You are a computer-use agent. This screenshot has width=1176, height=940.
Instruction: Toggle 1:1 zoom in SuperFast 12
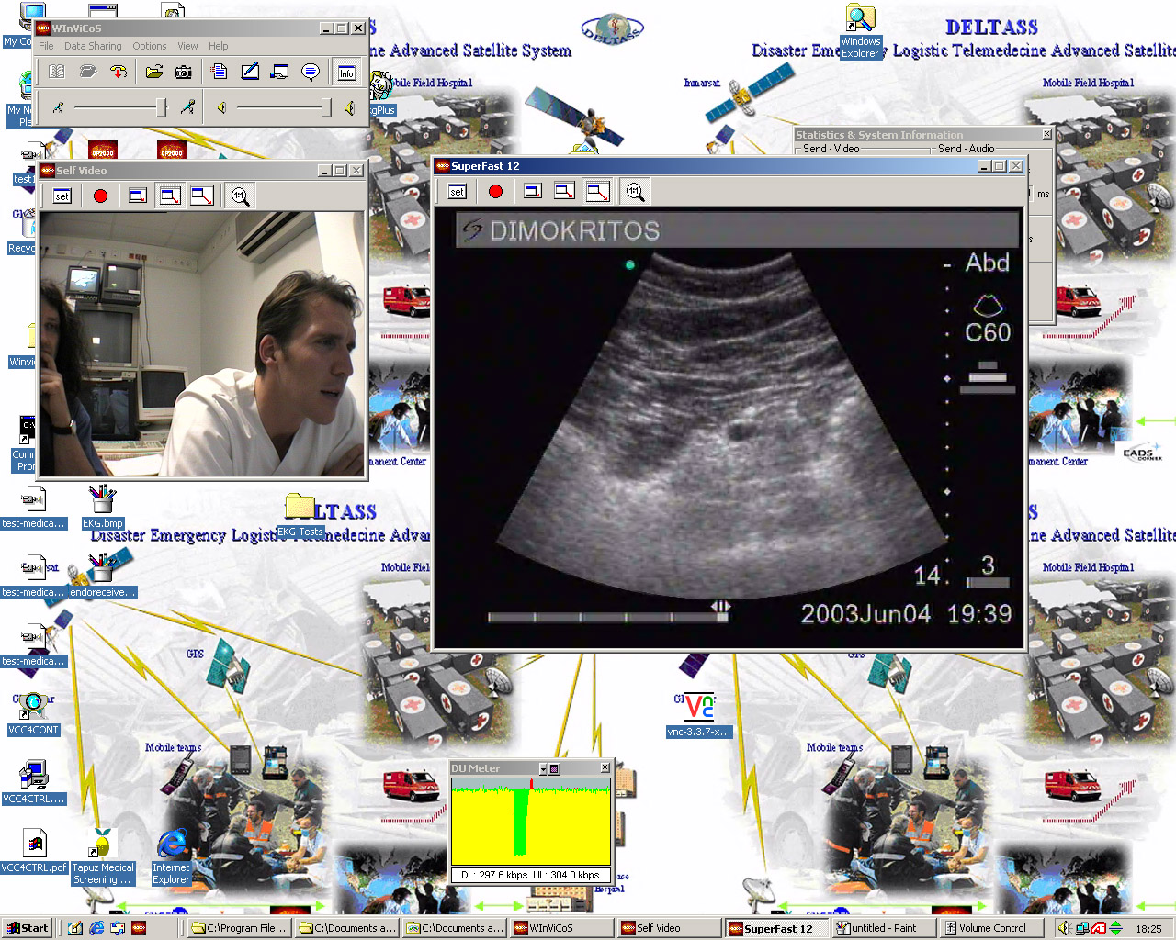click(635, 191)
